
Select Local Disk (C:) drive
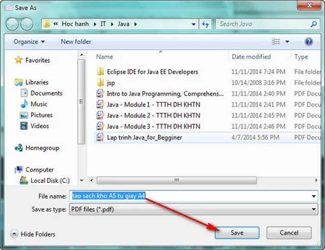50,181
